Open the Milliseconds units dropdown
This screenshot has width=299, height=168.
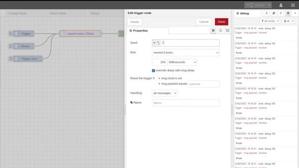click(182, 62)
